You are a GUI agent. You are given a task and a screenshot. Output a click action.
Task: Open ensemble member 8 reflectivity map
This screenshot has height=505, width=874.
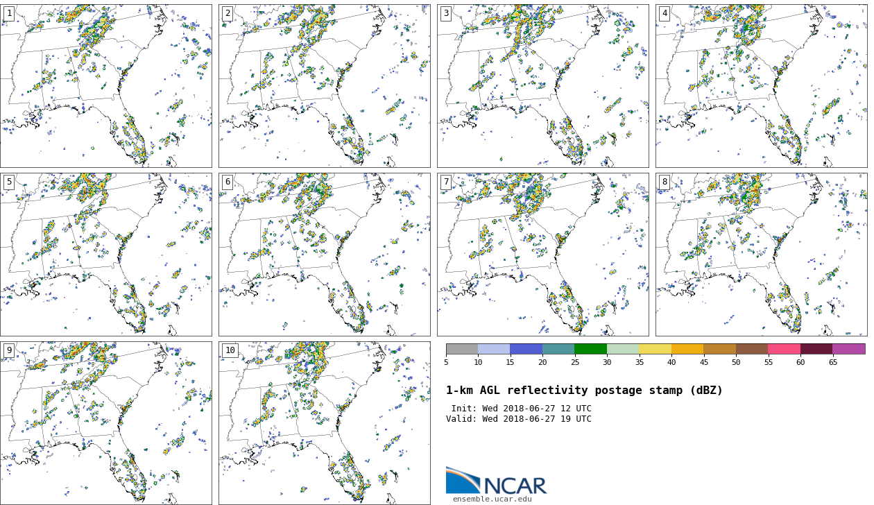[x=762, y=255]
